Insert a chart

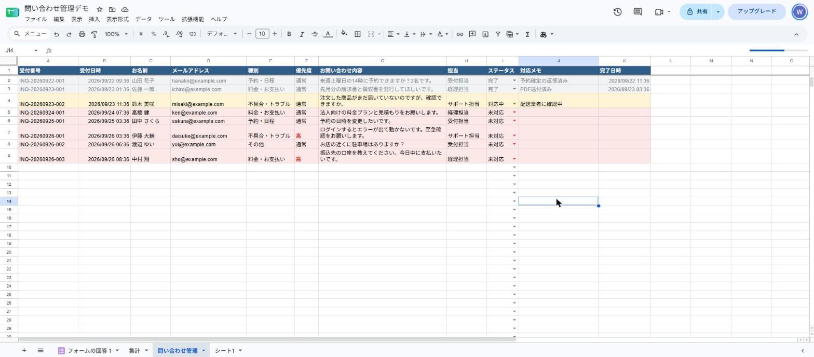pos(485,34)
